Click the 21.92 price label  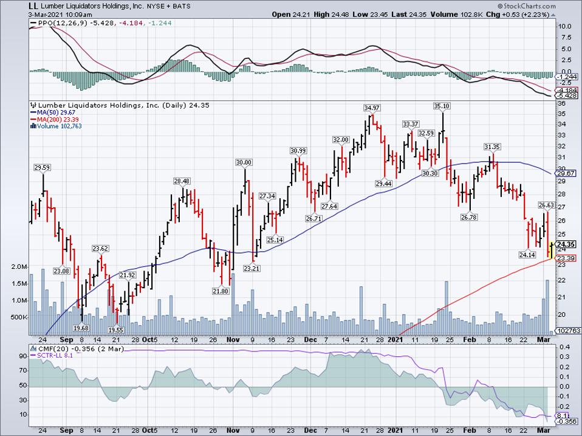(128, 275)
